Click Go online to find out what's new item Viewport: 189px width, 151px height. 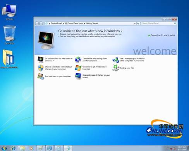tap(55, 59)
